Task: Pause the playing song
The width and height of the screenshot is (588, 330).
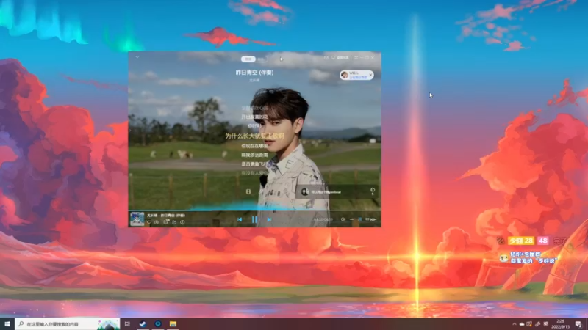Action: [254, 219]
